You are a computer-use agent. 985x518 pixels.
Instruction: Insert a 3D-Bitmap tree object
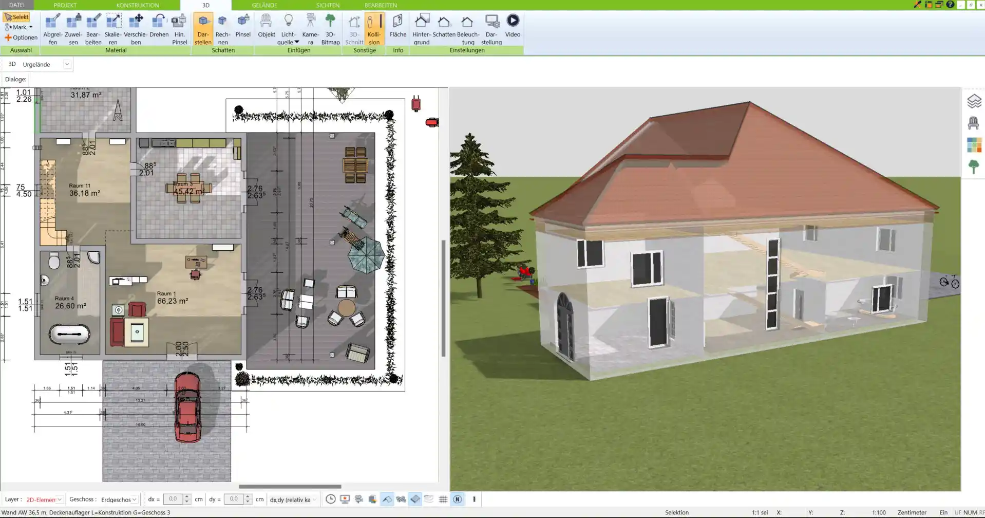(330, 29)
